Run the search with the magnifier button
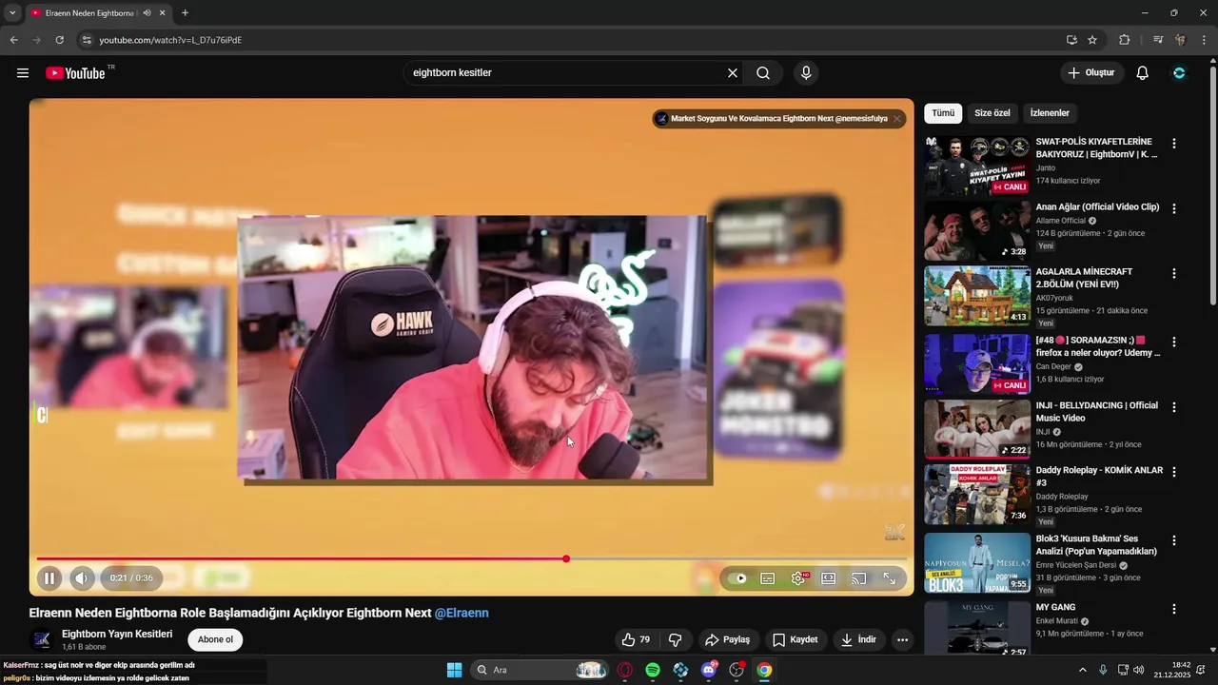Image resolution: width=1218 pixels, height=685 pixels. point(763,73)
